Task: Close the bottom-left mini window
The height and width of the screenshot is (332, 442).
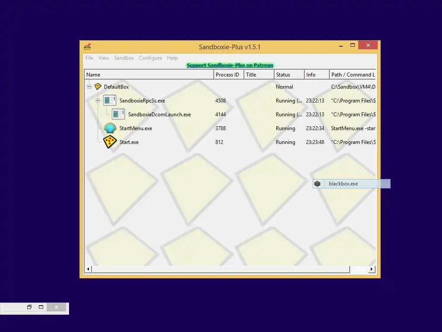Action: click(57, 307)
